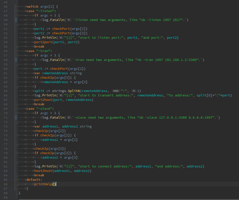Click the "sep:" parameter hint on line 65
The image size is (239, 200).
pos(116,91)
